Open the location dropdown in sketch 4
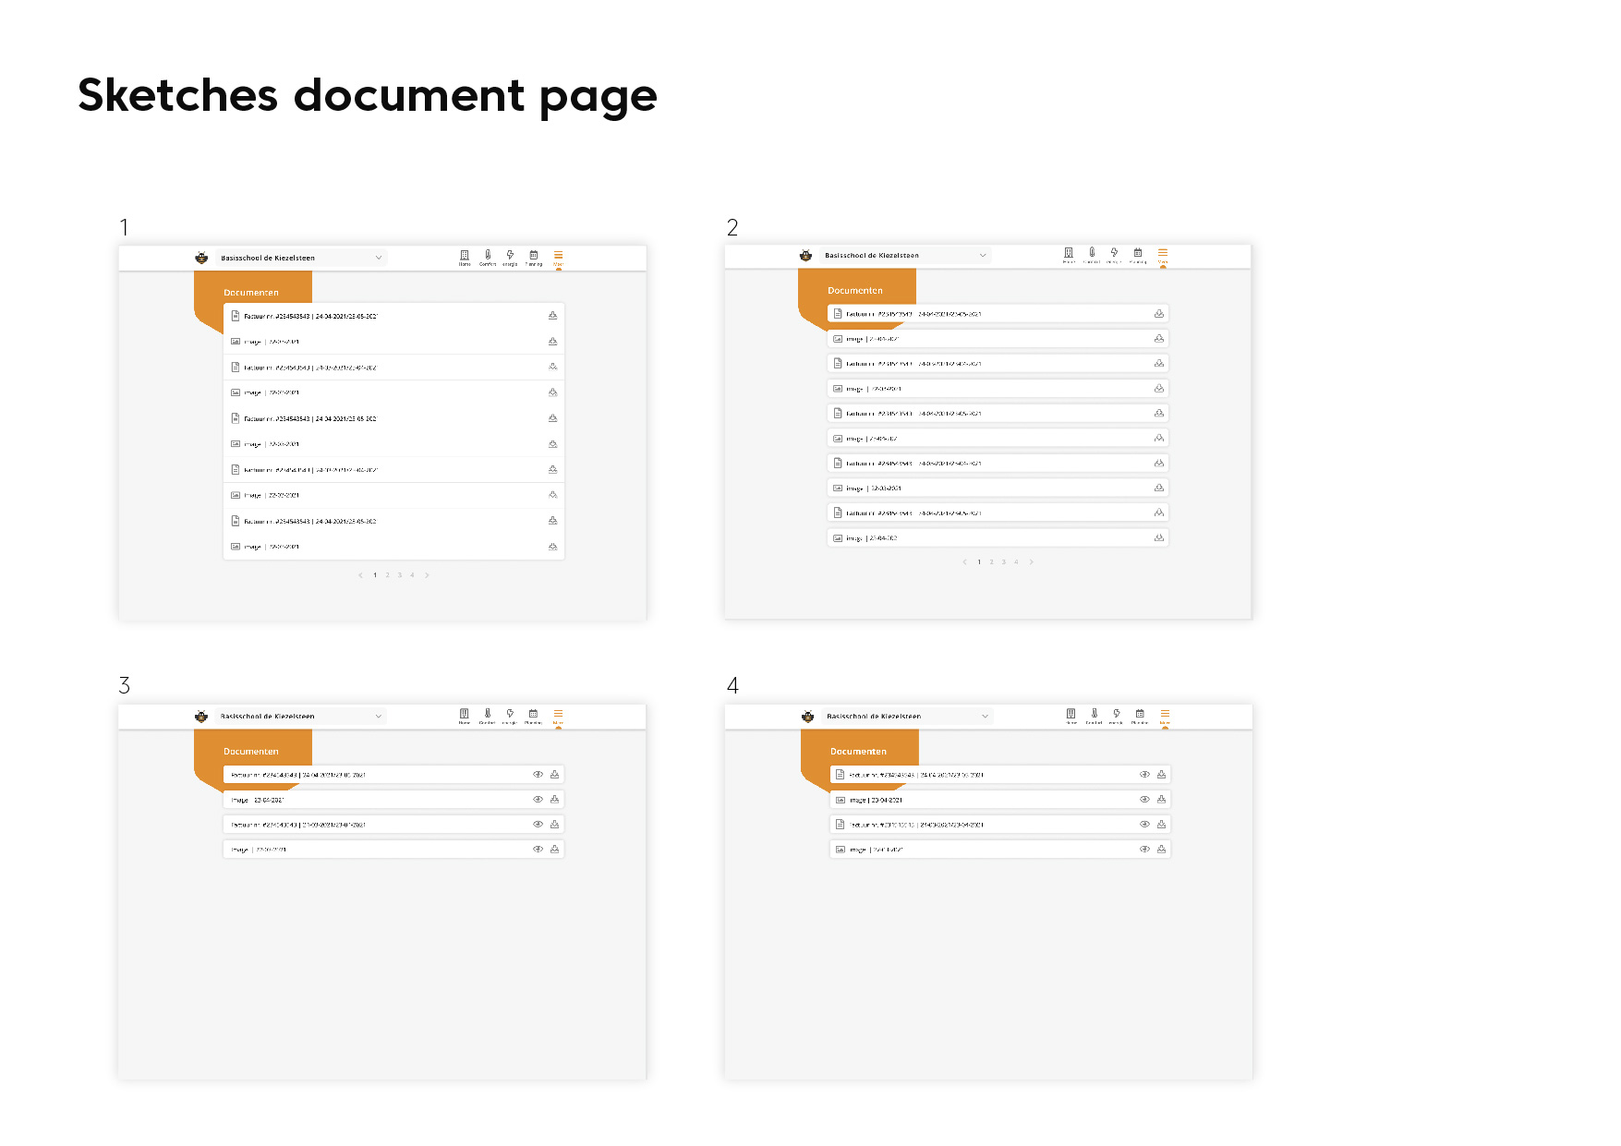This screenshot has height=1146, width=1621. point(986,716)
